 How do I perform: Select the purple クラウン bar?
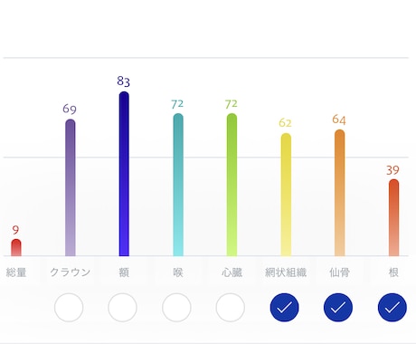(x=71, y=187)
